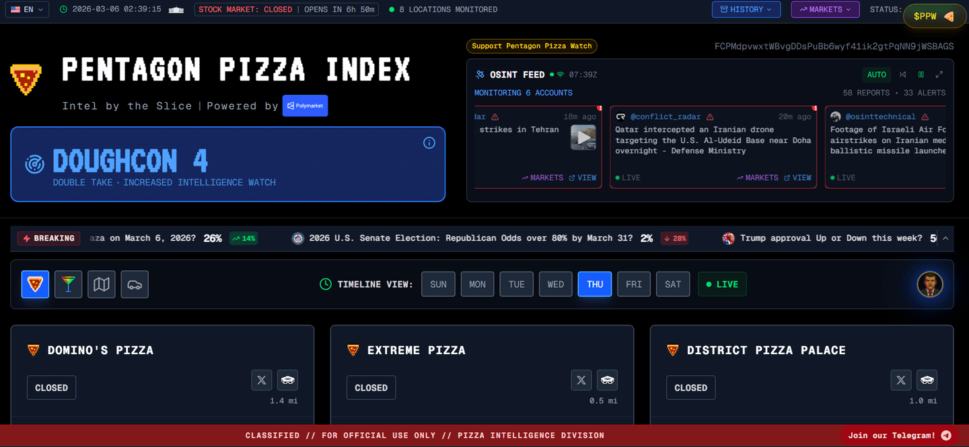Open the Polymarket badge link

305,106
